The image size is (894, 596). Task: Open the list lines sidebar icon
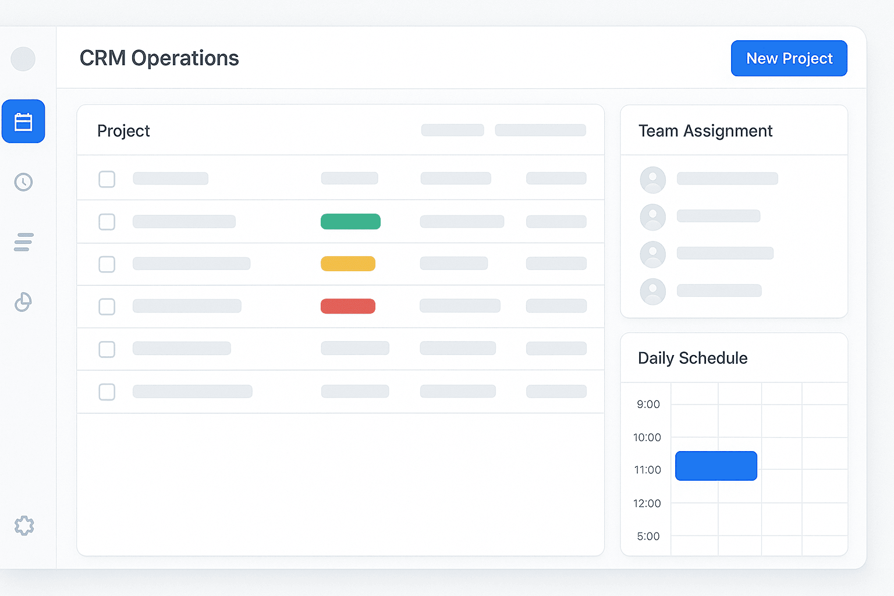pyautogui.click(x=23, y=242)
